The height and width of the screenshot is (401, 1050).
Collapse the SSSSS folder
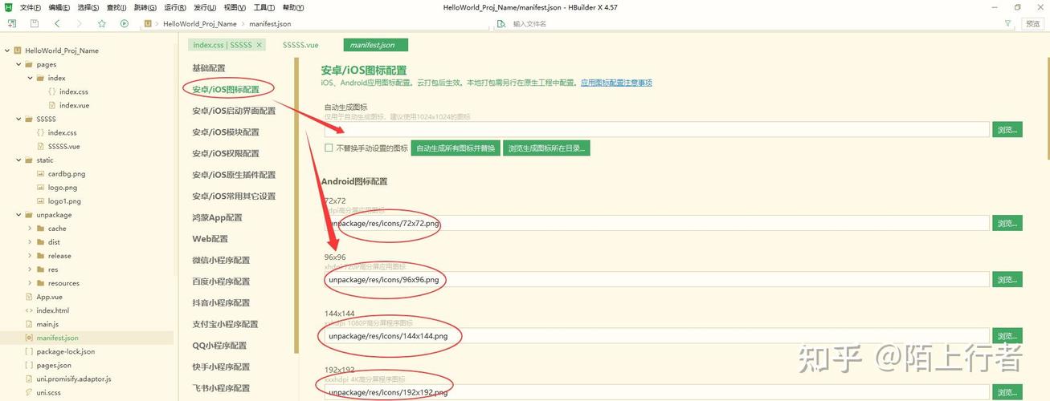coord(18,119)
